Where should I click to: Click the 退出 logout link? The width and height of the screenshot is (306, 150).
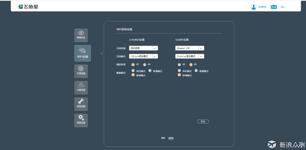(282, 7)
